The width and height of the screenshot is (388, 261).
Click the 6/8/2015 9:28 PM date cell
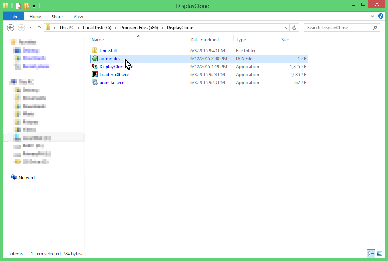click(207, 74)
